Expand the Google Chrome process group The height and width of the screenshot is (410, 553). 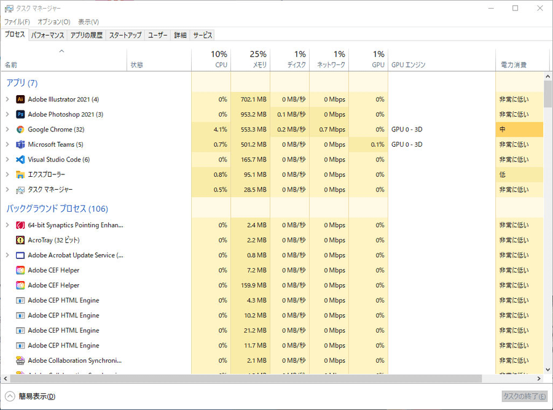tap(7, 130)
